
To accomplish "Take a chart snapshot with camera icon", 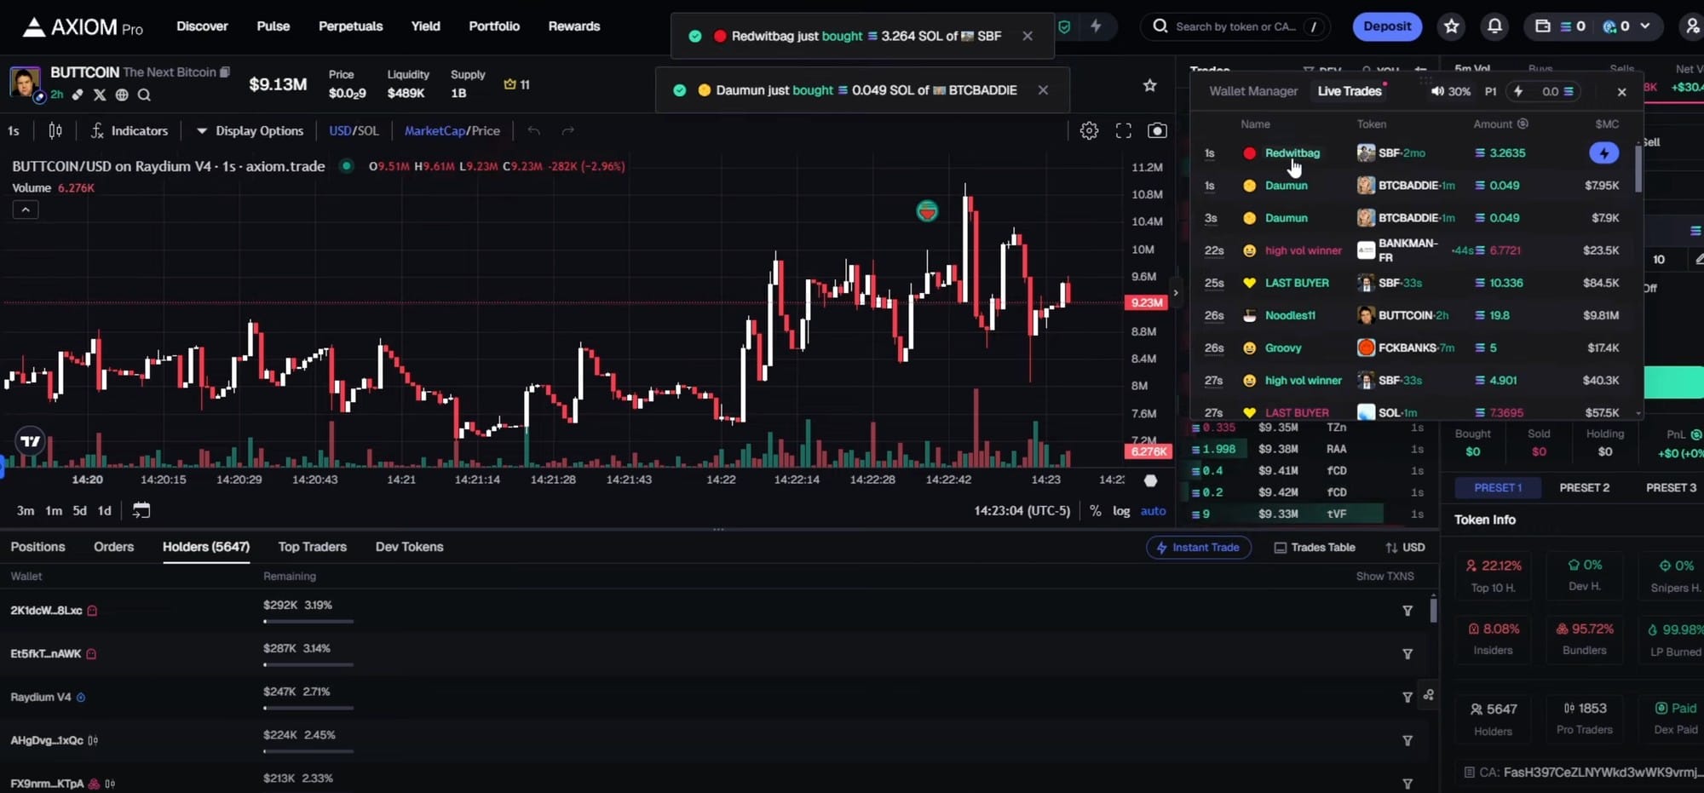I will 1157,130.
